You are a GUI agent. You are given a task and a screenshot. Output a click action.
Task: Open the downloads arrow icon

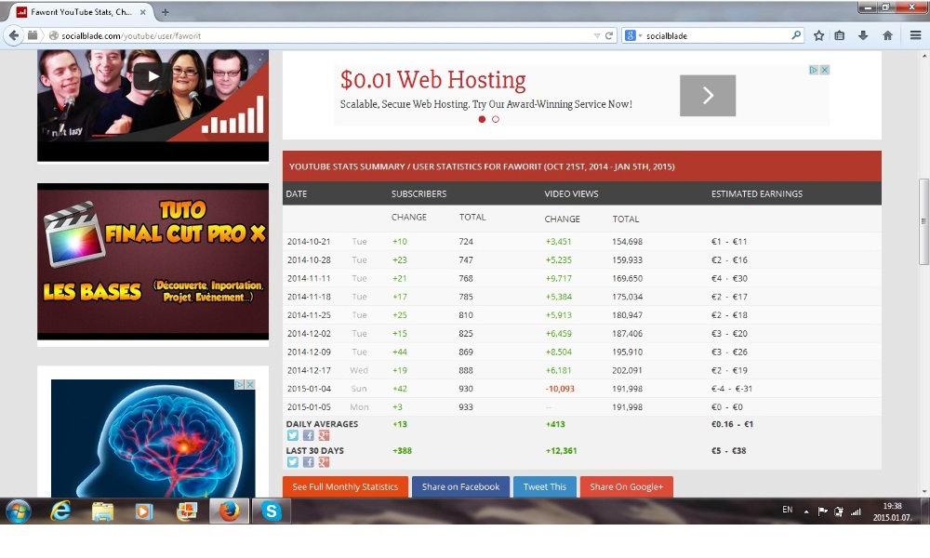(x=863, y=35)
